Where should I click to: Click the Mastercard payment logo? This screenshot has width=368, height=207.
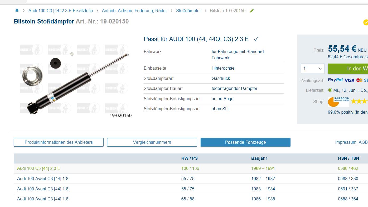(x=359, y=80)
